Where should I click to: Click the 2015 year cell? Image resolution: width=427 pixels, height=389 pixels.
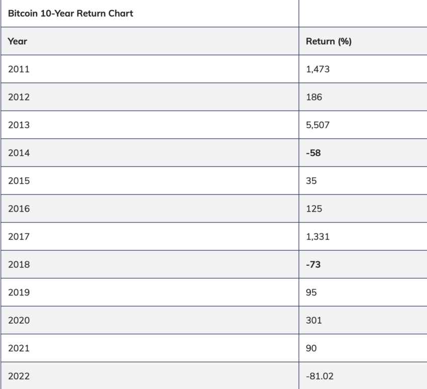click(x=19, y=181)
